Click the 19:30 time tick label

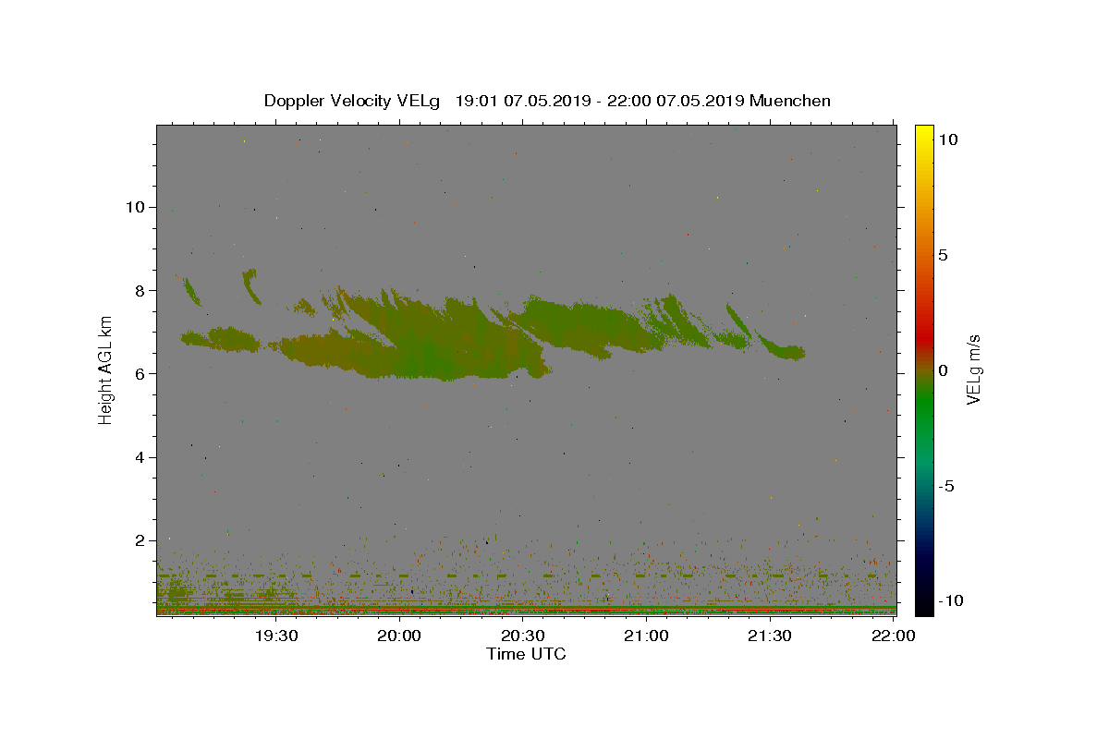pos(276,636)
